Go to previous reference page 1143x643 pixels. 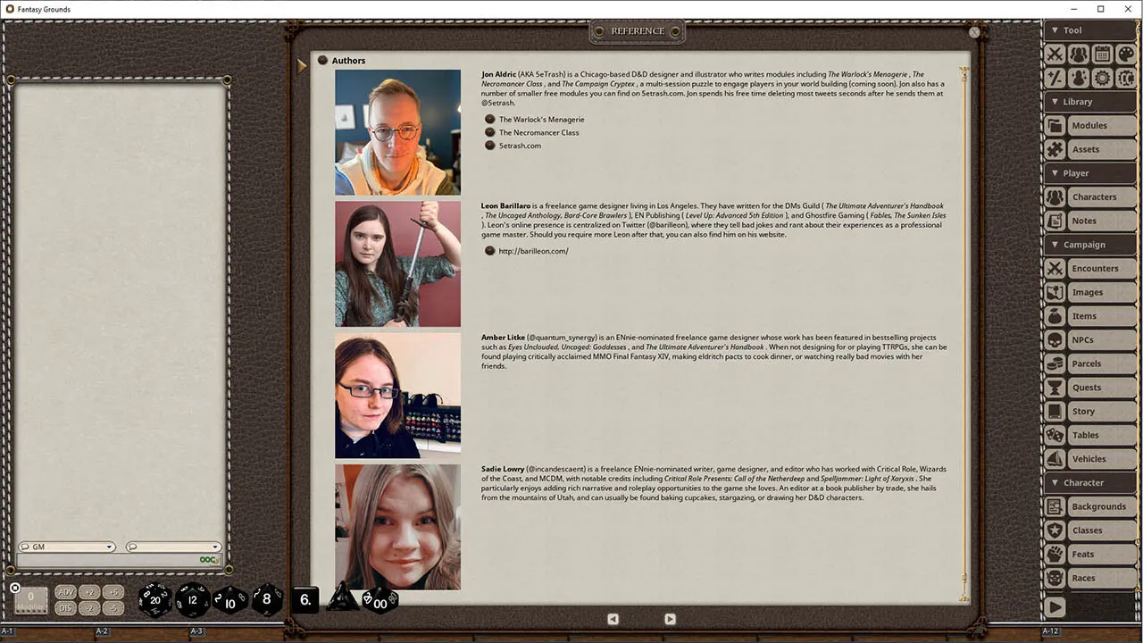coord(613,619)
